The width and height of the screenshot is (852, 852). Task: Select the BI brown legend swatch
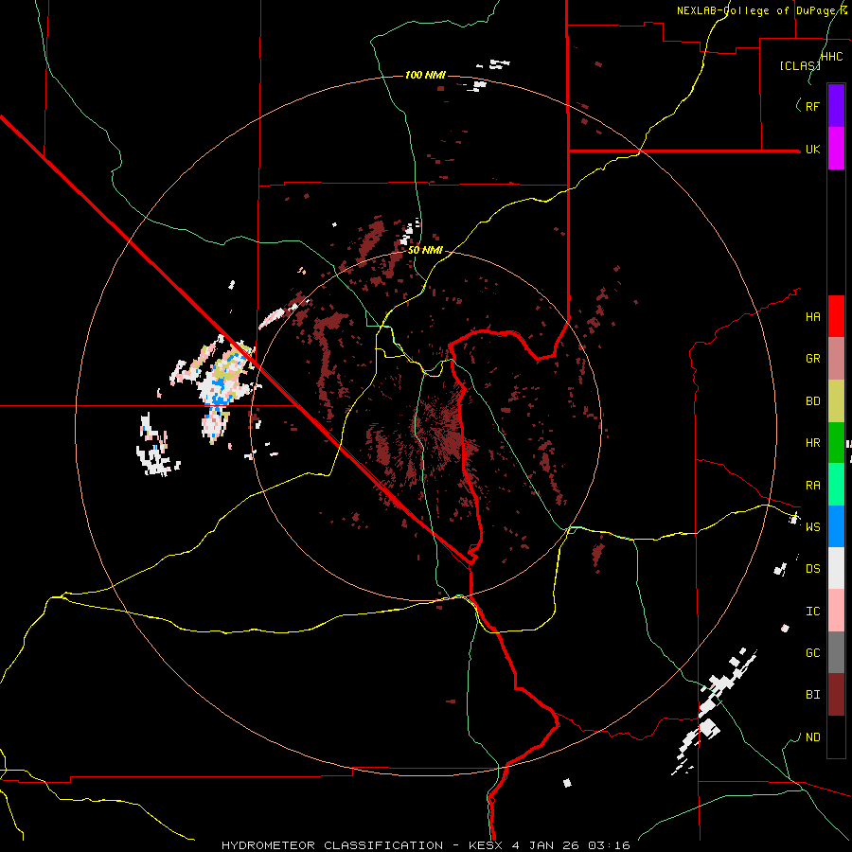(836, 695)
